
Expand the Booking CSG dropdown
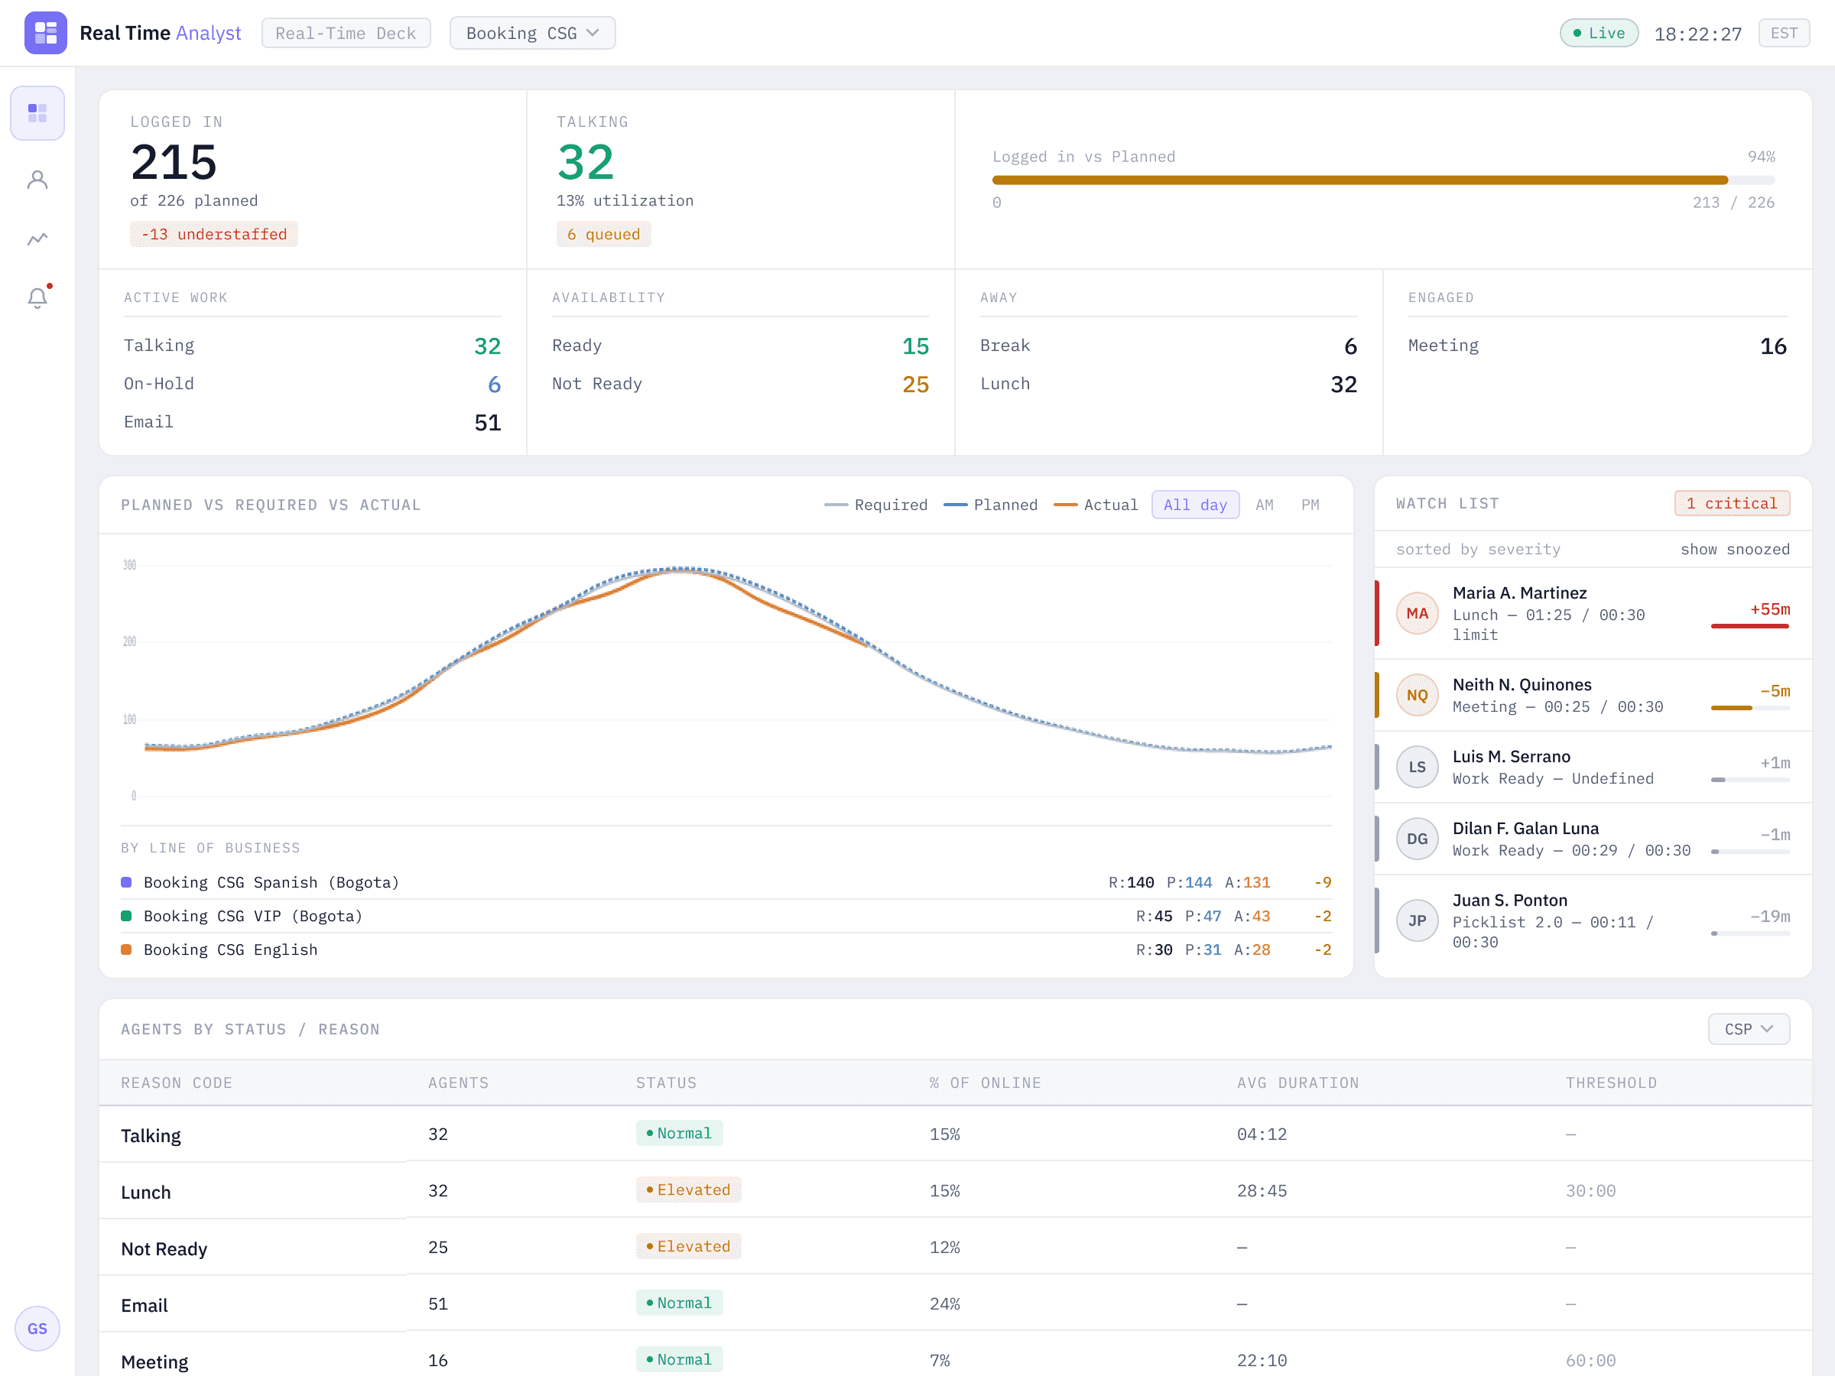531,33
